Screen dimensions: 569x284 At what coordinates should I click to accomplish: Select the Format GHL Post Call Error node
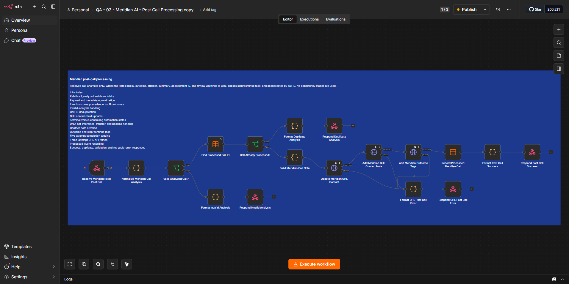coord(413,189)
